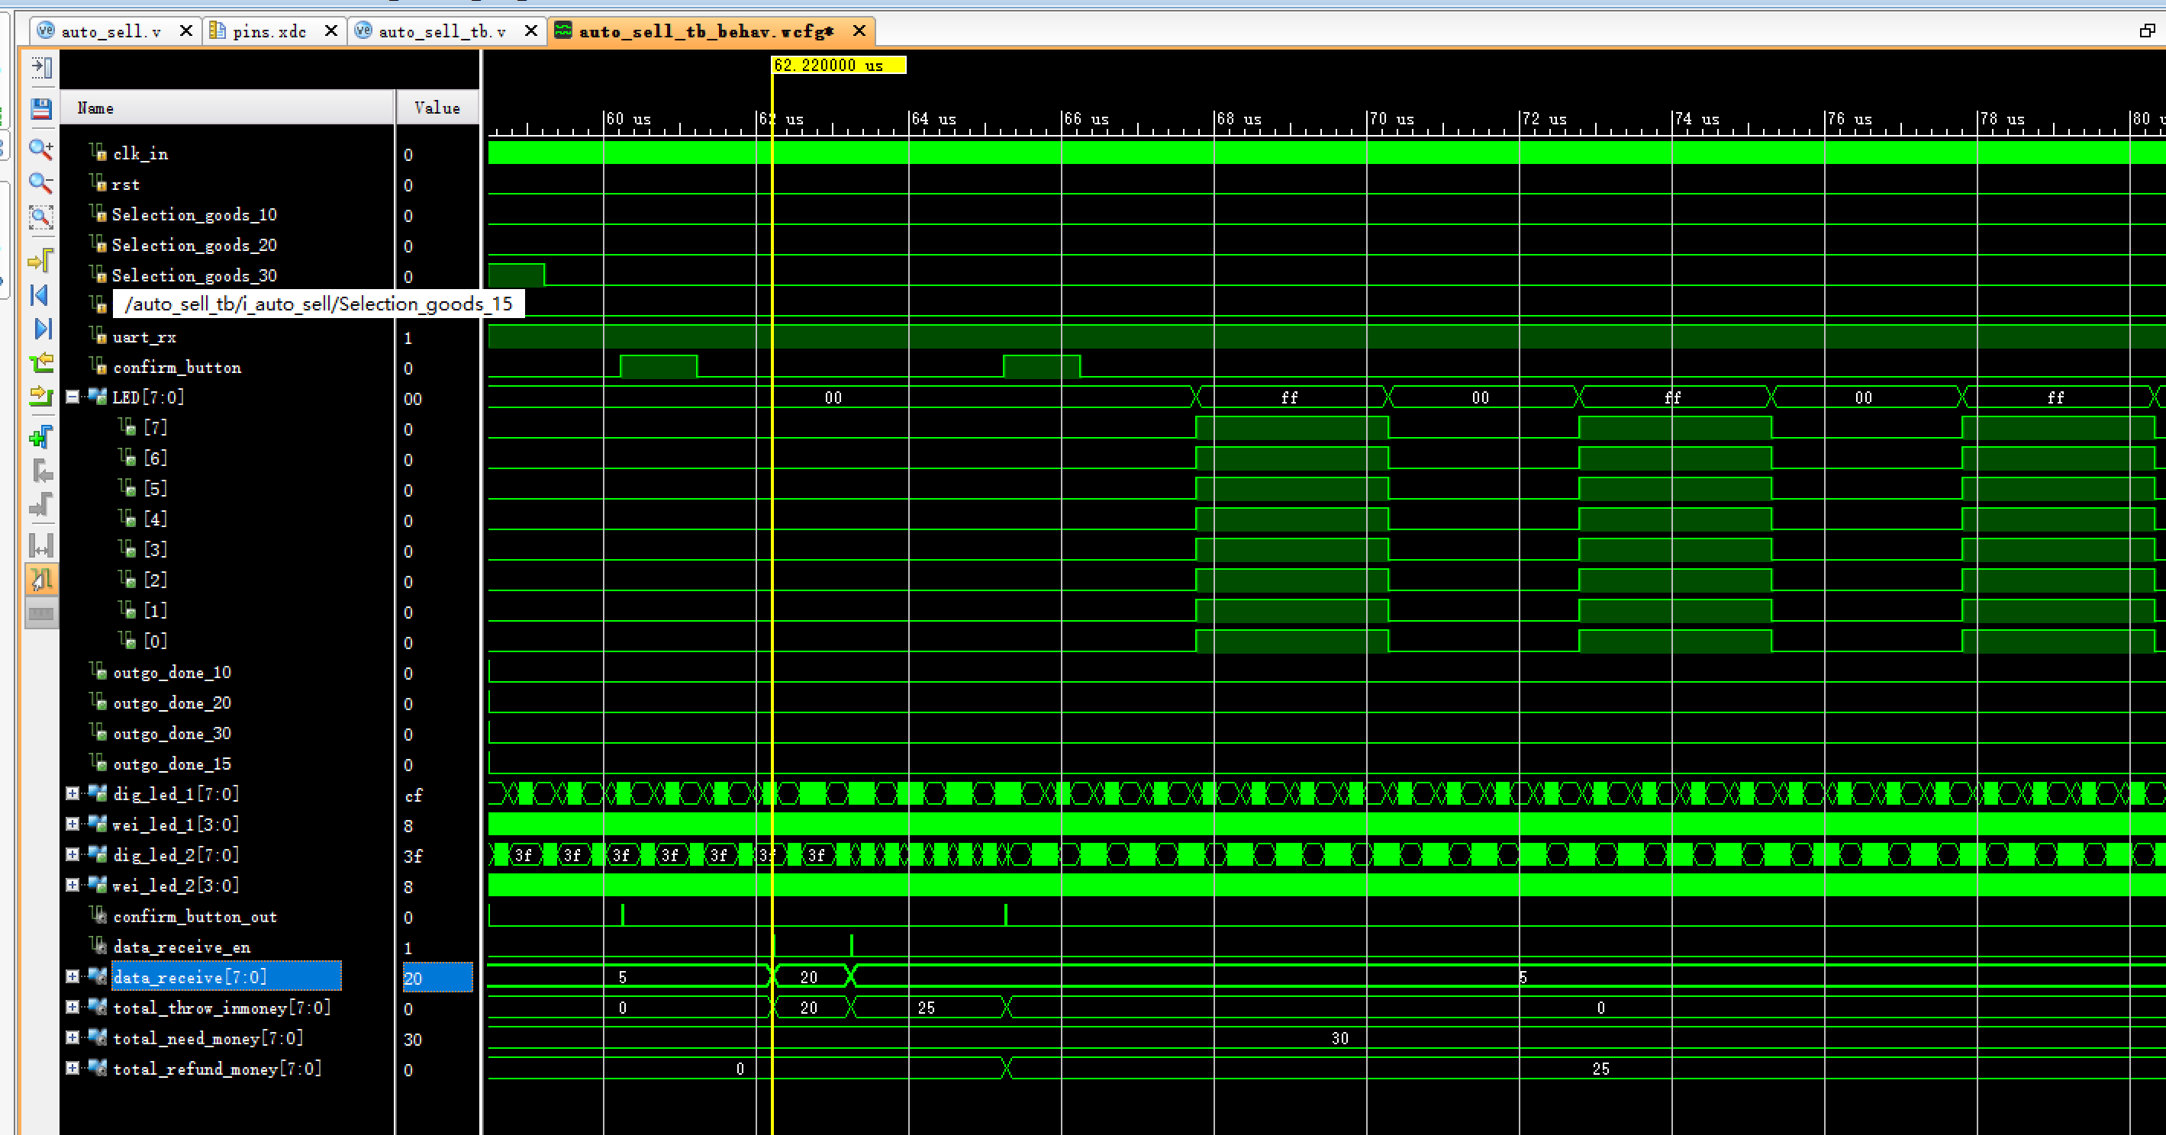Click the collapse-sidebar arrow icon above Save

coord(41,68)
